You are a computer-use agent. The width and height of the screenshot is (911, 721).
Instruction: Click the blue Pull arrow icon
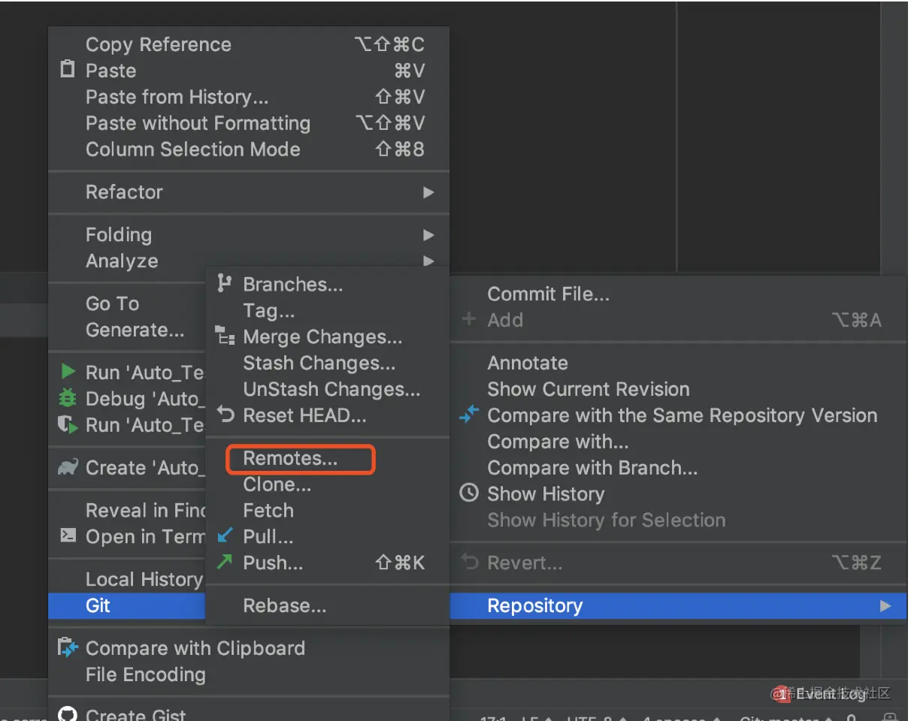coord(225,536)
